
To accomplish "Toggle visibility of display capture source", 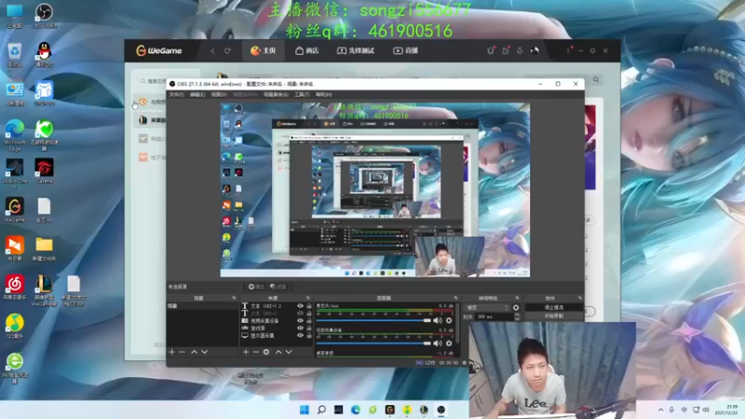I will click(x=300, y=335).
